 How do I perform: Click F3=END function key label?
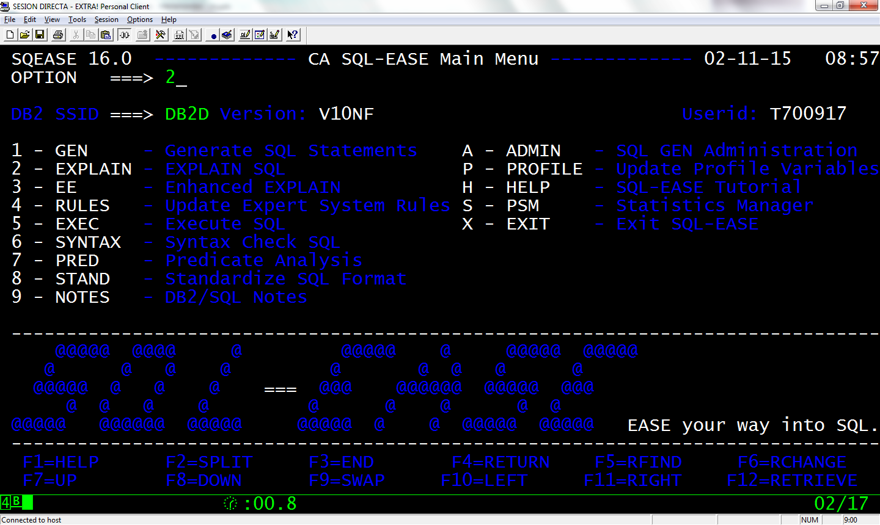(x=341, y=462)
